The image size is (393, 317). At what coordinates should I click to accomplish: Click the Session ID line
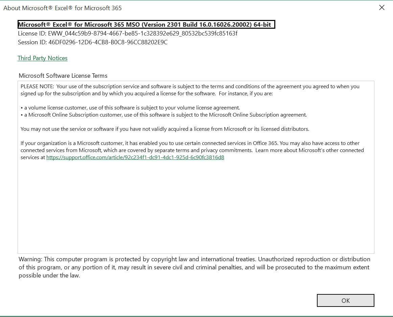[x=93, y=42]
